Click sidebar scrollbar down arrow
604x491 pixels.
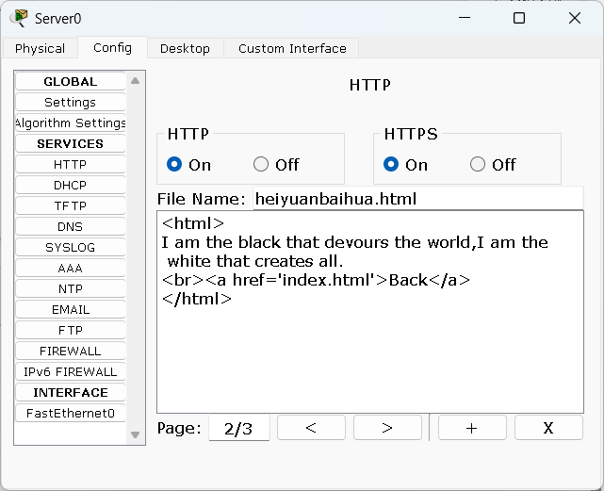[x=135, y=434]
